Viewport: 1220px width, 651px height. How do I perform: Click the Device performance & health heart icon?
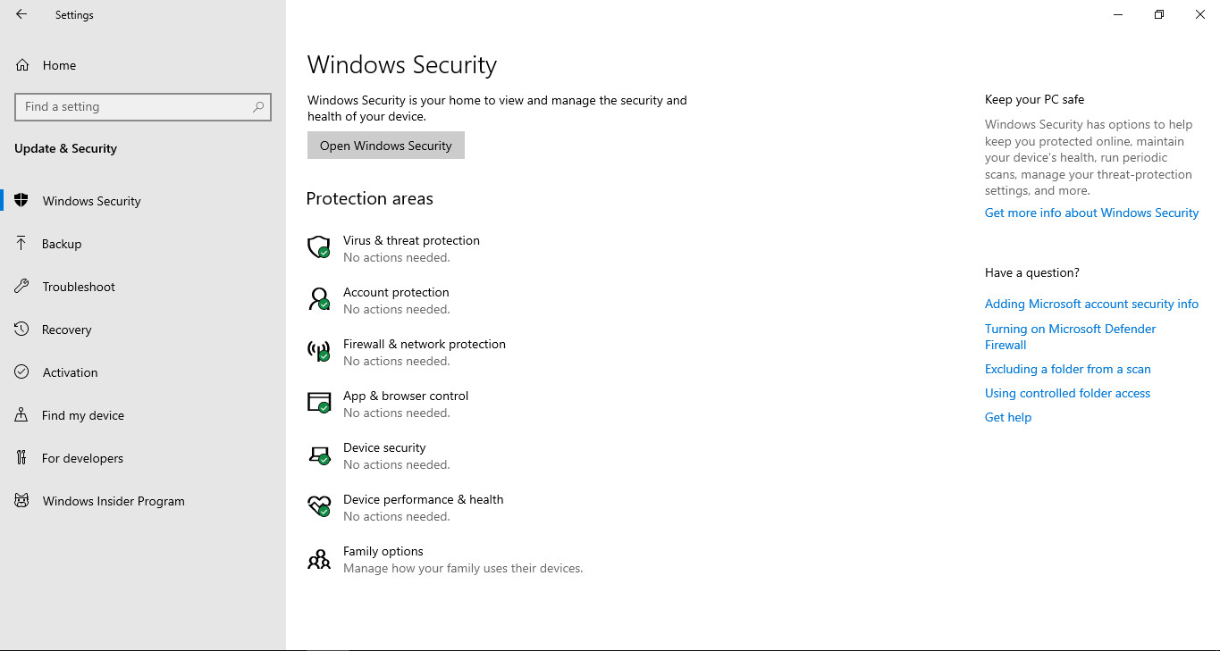pos(319,506)
